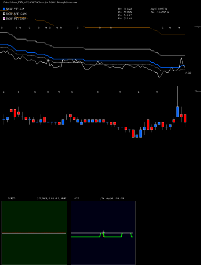The height and width of the screenshot is (265, 201).
Task: Click the 'Avg V: 0.057 M' volume text
Action: point(159,9)
